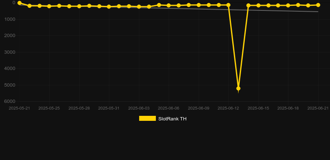The image size is (330, 160).
Task: Select the data point above 2025-06-15
Action: pos(258,5)
